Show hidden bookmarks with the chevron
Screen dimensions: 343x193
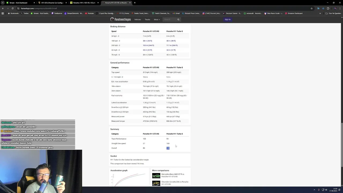pos(320,13)
